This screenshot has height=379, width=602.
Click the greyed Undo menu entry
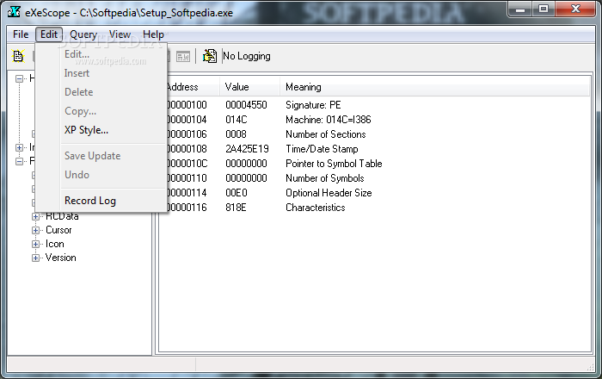(77, 175)
